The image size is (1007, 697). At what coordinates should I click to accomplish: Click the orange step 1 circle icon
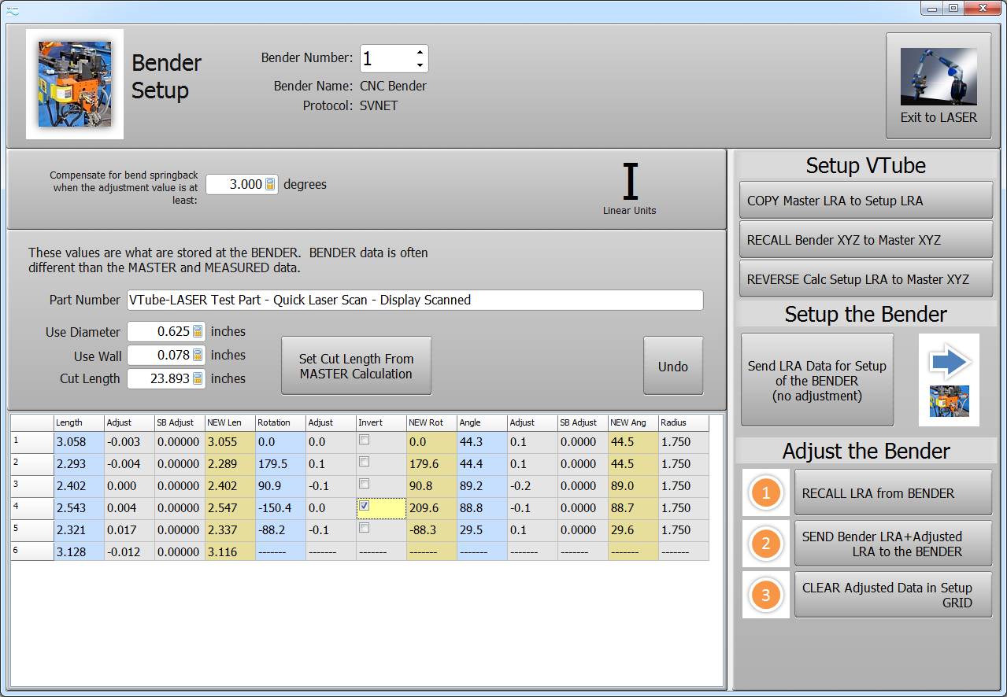click(765, 493)
